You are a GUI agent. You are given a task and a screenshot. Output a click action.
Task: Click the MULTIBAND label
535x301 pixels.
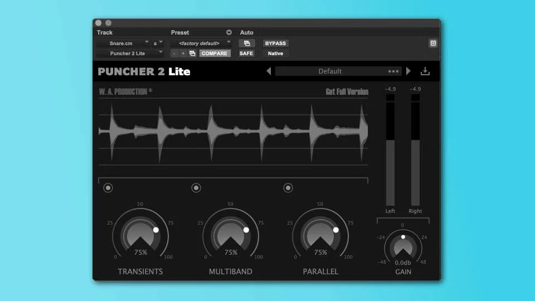click(x=231, y=271)
